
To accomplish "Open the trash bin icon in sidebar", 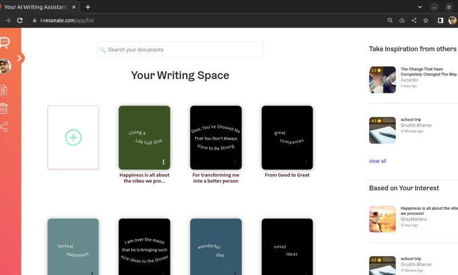I will pyautogui.click(x=3, y=108).
